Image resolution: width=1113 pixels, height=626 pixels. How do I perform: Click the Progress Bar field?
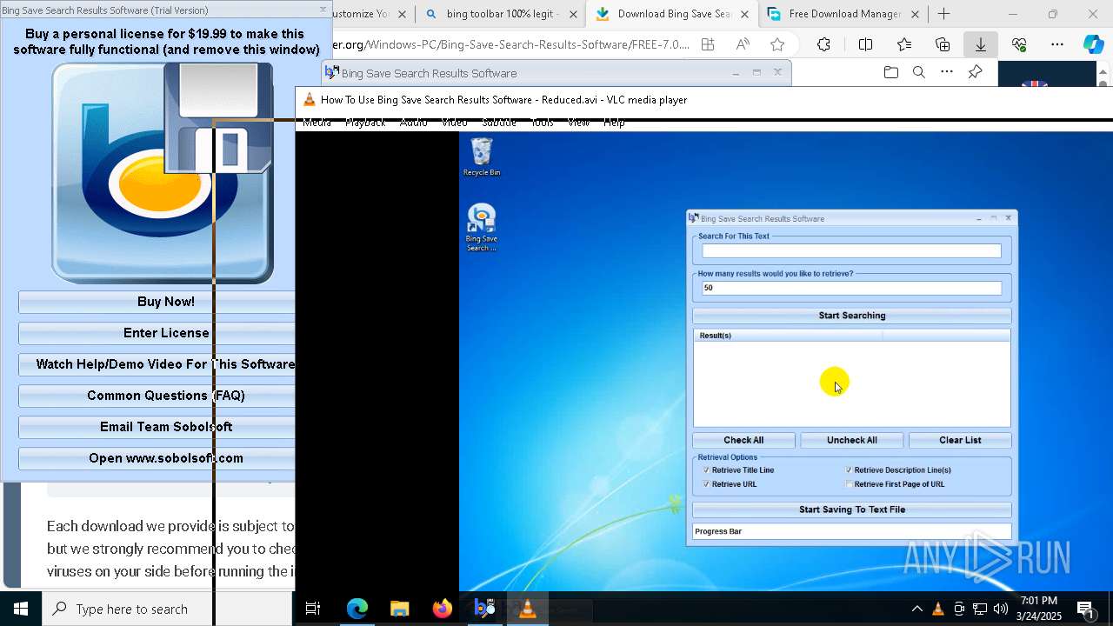852,531
